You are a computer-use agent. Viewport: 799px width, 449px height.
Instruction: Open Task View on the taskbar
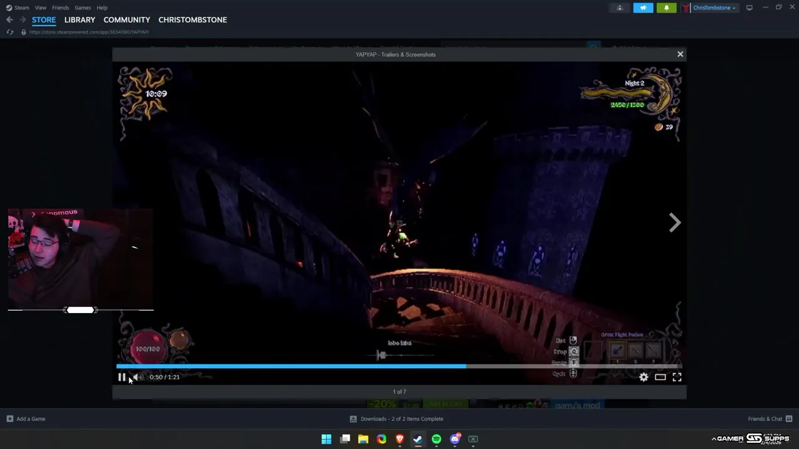click(345, 439)
